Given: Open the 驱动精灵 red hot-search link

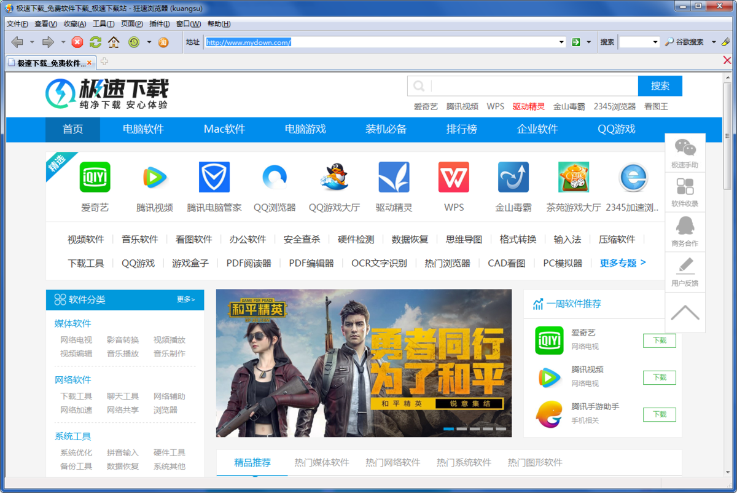Looking at the screenshot, I should pos(529,106).
